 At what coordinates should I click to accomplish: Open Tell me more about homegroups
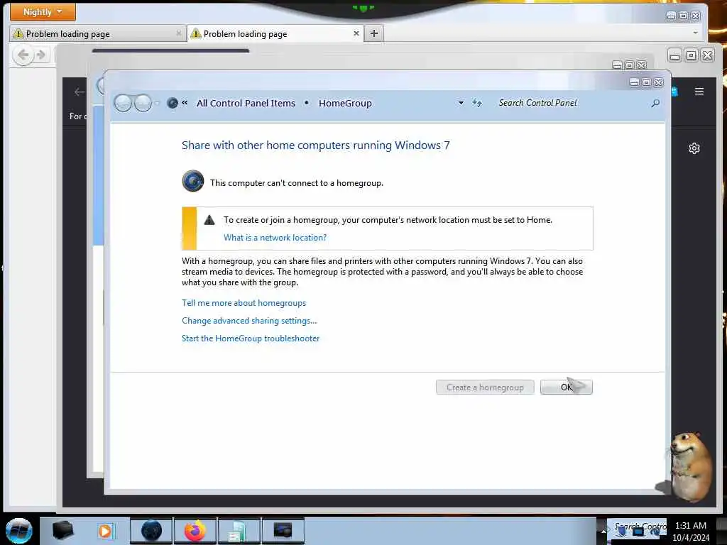coord(244,303)
